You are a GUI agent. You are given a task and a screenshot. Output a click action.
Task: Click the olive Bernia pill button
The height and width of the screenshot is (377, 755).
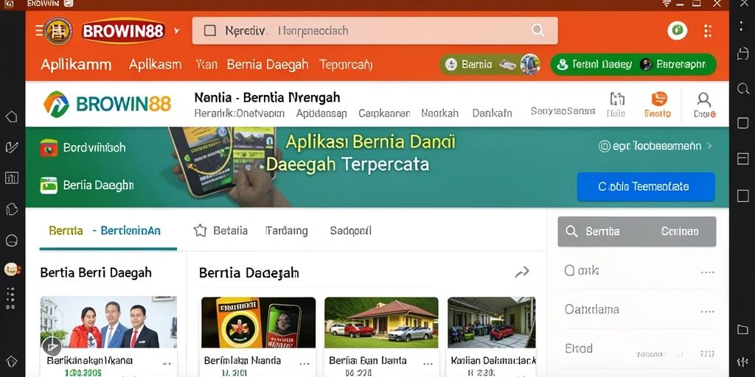[x=490, y=65]
